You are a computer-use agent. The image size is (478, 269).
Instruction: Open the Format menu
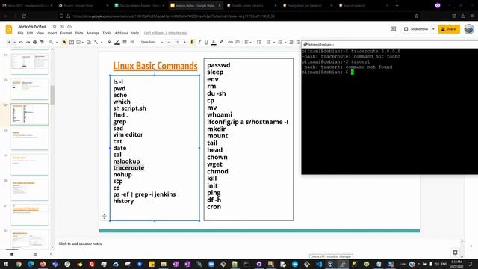tap(66, 33)
